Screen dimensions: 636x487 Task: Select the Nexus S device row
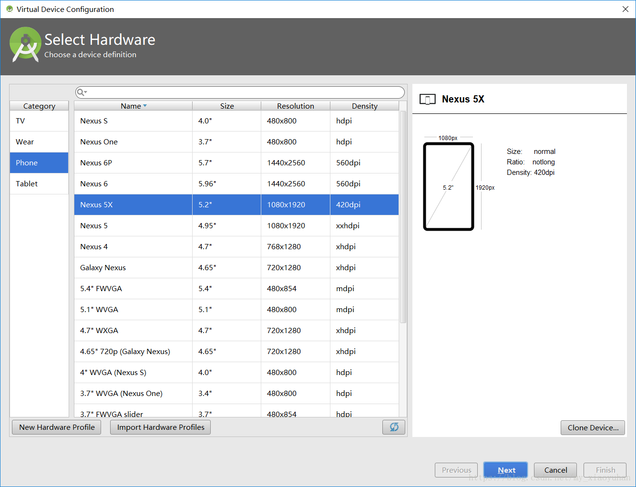coord(236,121)
